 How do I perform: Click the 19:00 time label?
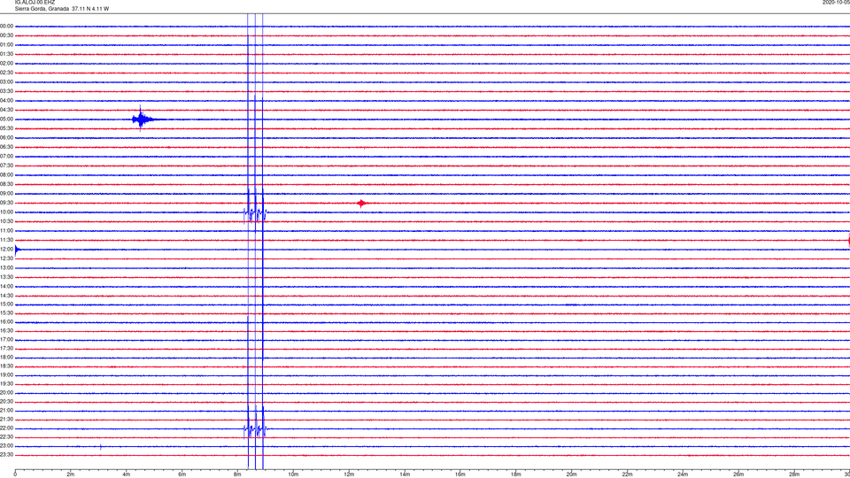6,375
